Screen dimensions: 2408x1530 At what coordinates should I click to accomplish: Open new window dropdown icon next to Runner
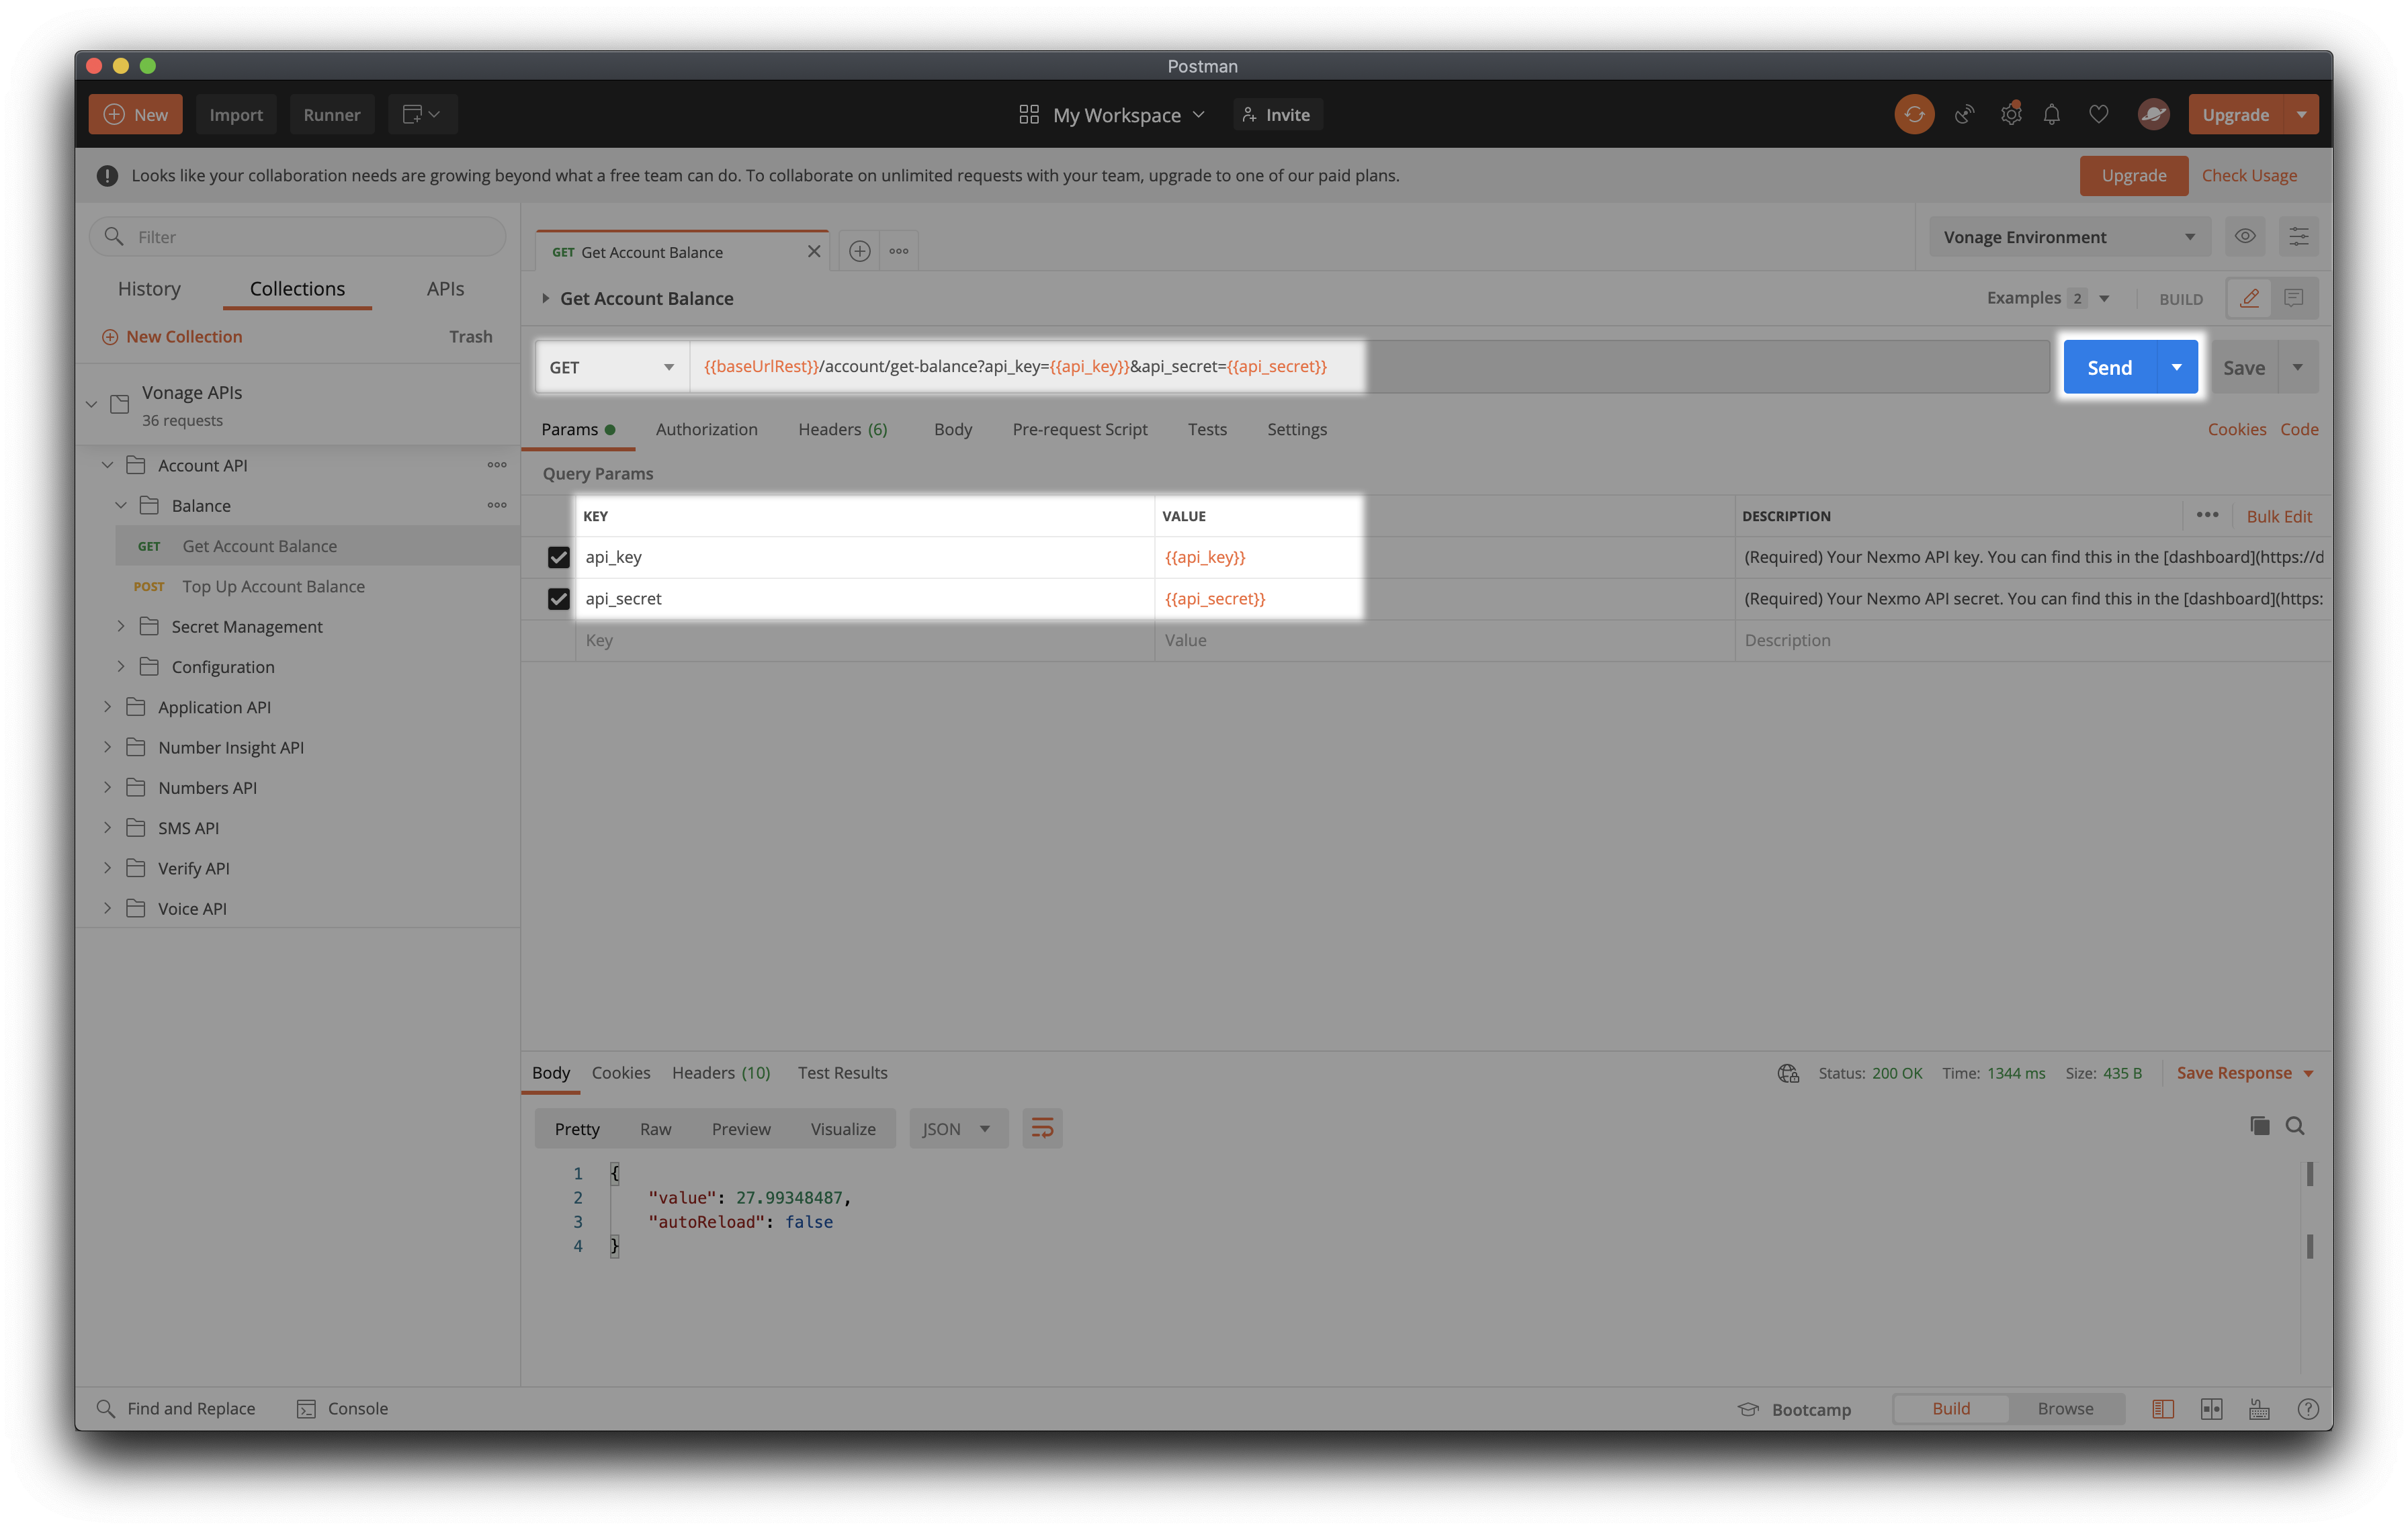pos(422,115)
